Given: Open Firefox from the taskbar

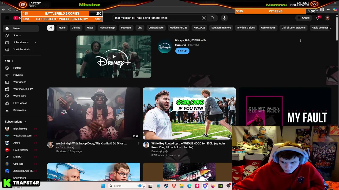Looking at the screenshot, I should (x=213, y=186).
